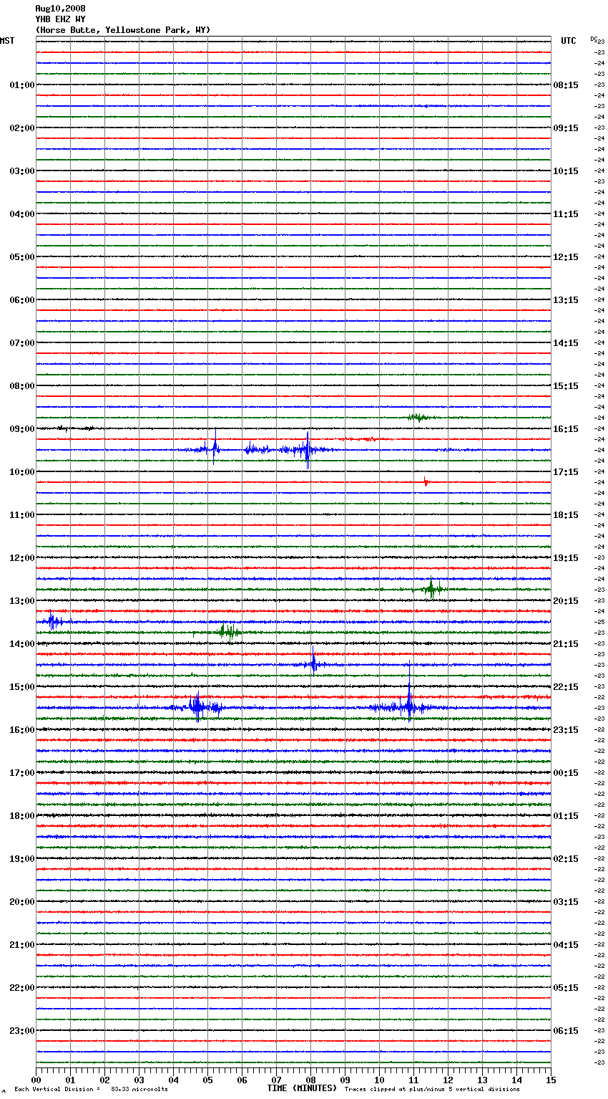Viewport: 608px width, 1099px height.
Task: Click the 20:00 MST time label
Action: coord(22,902)
